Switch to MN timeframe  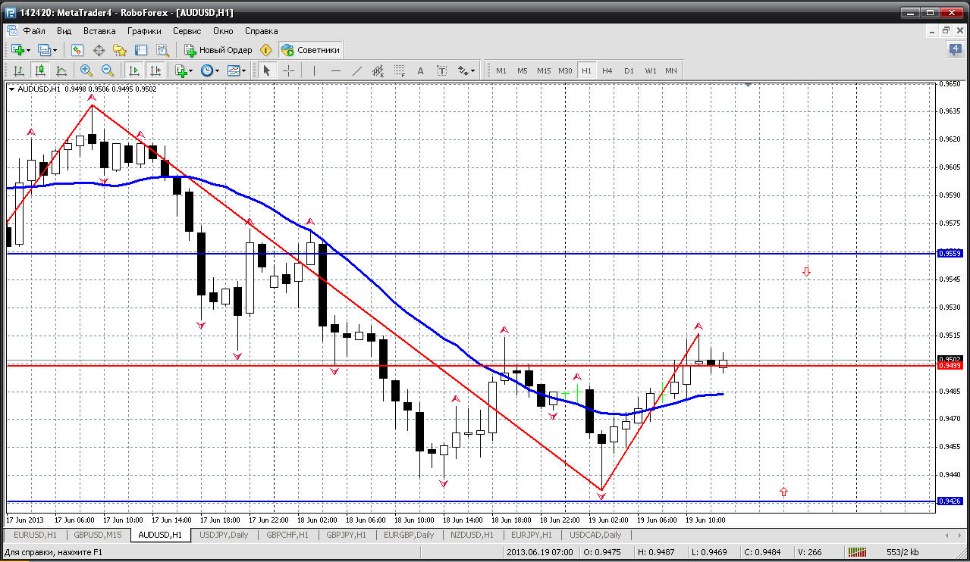pos(671,70)
